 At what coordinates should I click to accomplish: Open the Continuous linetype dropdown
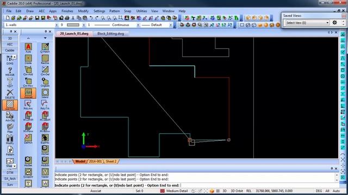point(138,25)
